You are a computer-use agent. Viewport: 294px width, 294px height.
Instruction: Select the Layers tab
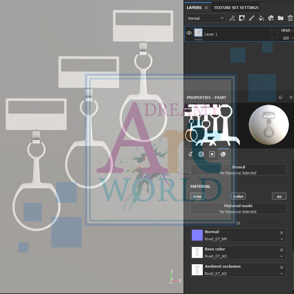coord(194,7)
